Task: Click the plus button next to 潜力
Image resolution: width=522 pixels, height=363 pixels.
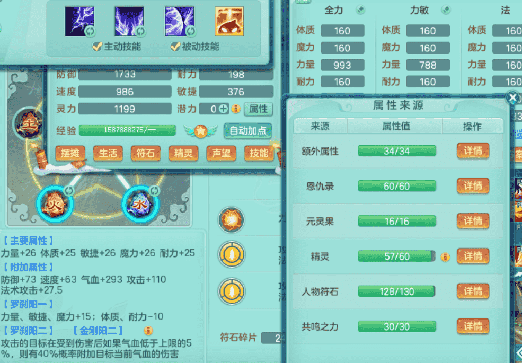Action: (224, 109)
